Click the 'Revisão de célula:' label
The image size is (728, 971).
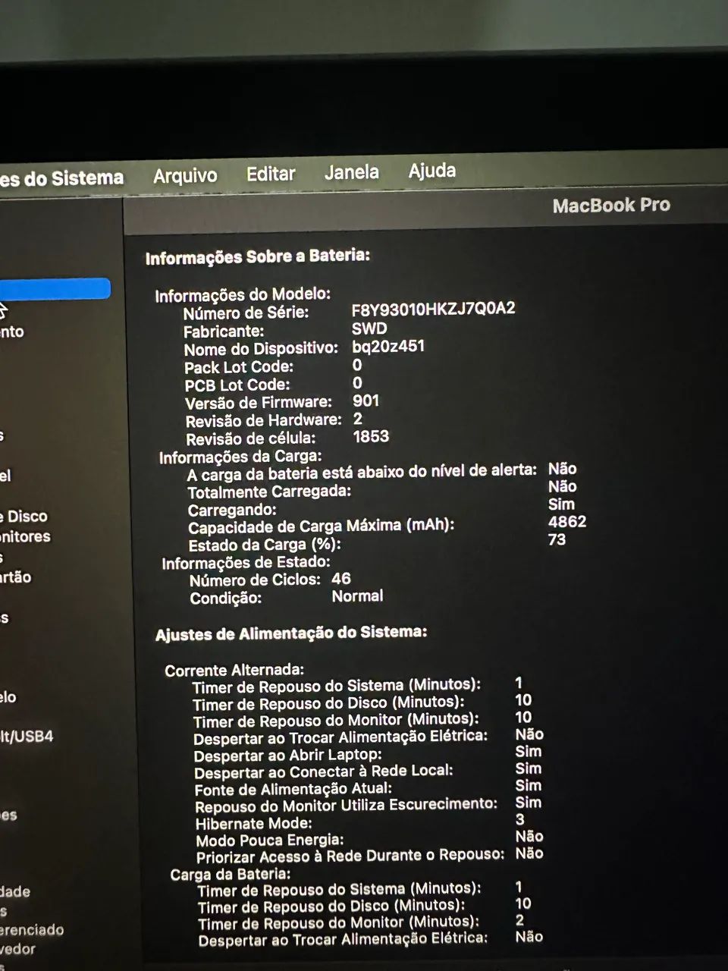click(251, 438)
